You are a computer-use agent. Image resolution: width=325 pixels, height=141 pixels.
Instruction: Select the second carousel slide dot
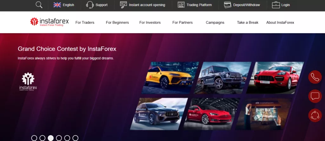pos(42,138)
